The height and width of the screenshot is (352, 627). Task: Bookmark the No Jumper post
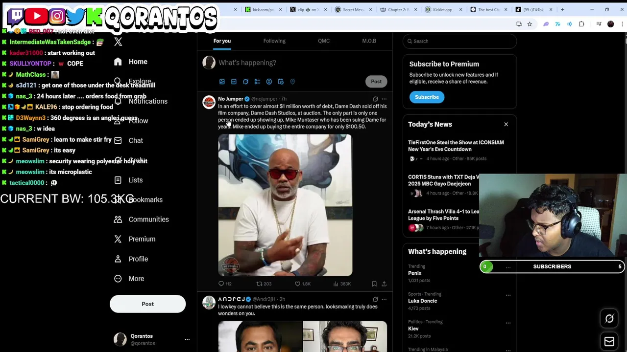[x=374, y=284]
